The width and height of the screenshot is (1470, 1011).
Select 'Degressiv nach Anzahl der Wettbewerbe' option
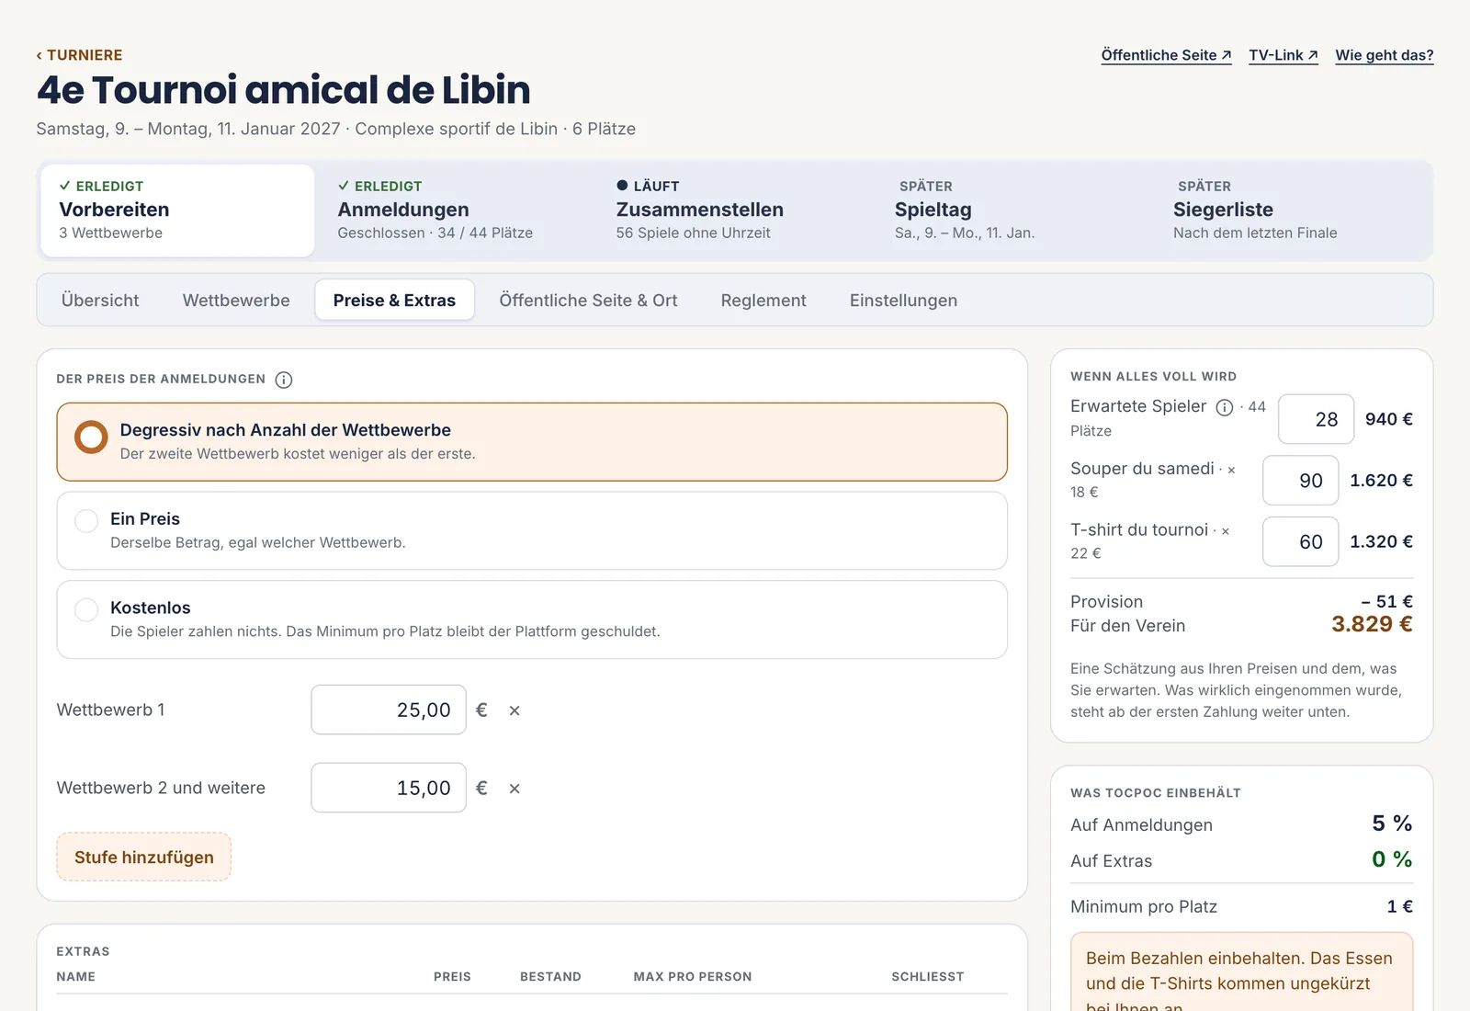tap(532, 442)
